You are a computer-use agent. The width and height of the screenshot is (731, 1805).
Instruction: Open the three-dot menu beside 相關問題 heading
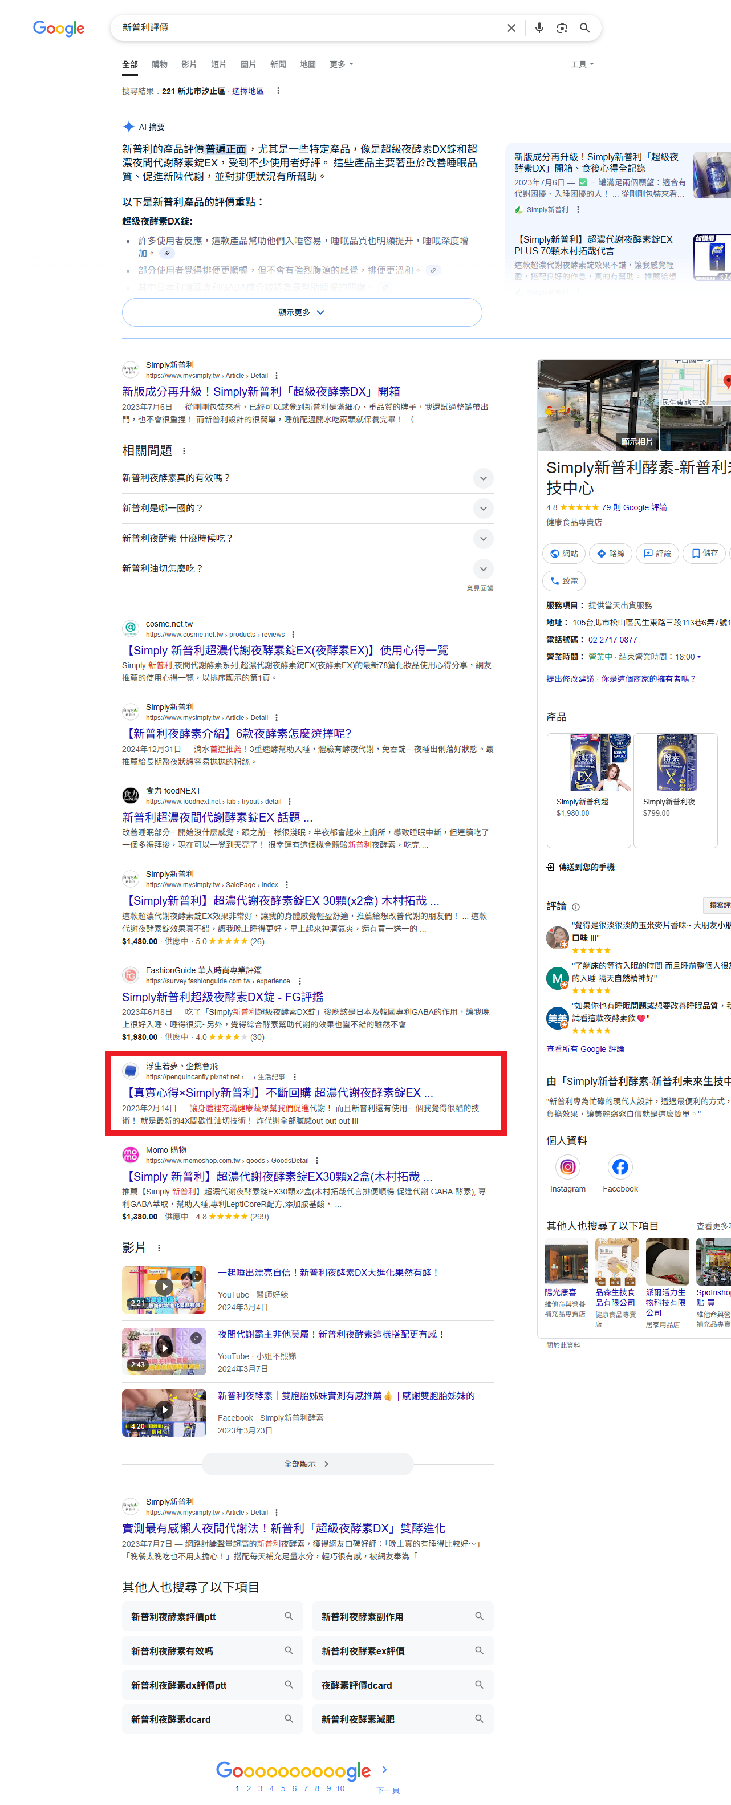coord(184,450)
